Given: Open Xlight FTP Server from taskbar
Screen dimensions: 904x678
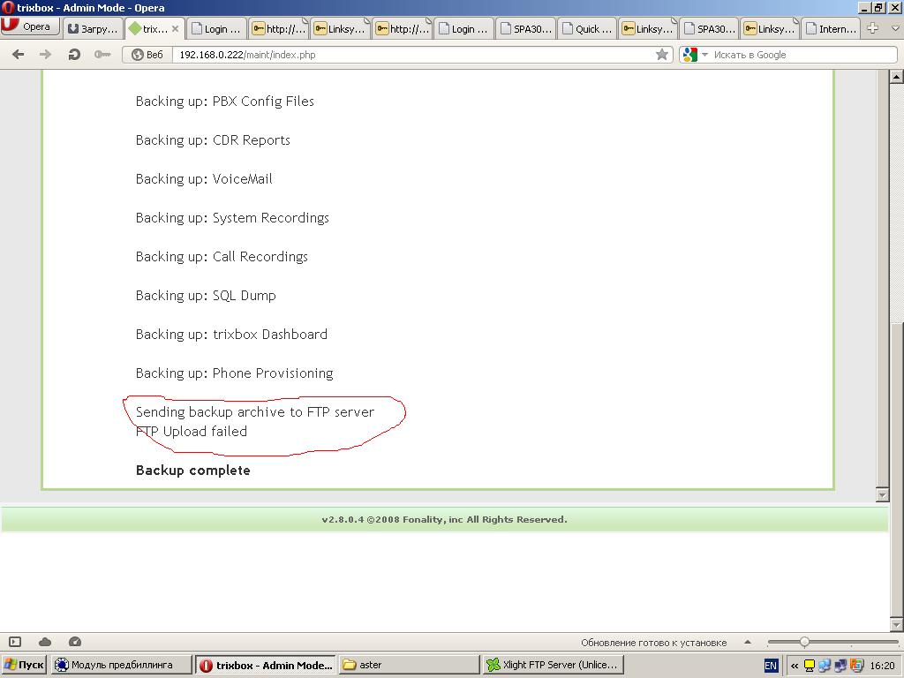Looking at the screenshot, I should coord(553,665).
